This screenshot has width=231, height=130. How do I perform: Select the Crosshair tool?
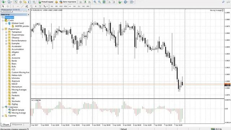click(x=8, y=6)
